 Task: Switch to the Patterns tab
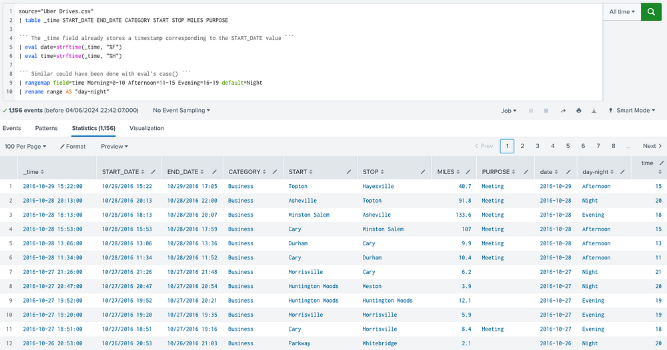tap(47, 128)
